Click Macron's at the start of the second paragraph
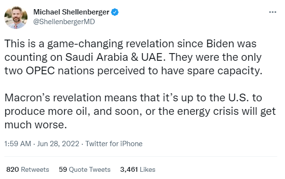The width and height of the screenshot is (285, 179). point(27,97)
